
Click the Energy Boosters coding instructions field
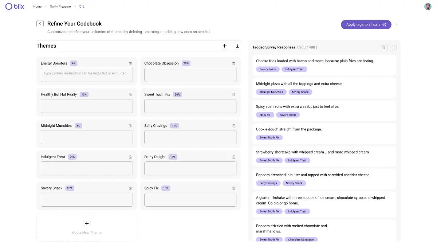click(x=87, y=75)
